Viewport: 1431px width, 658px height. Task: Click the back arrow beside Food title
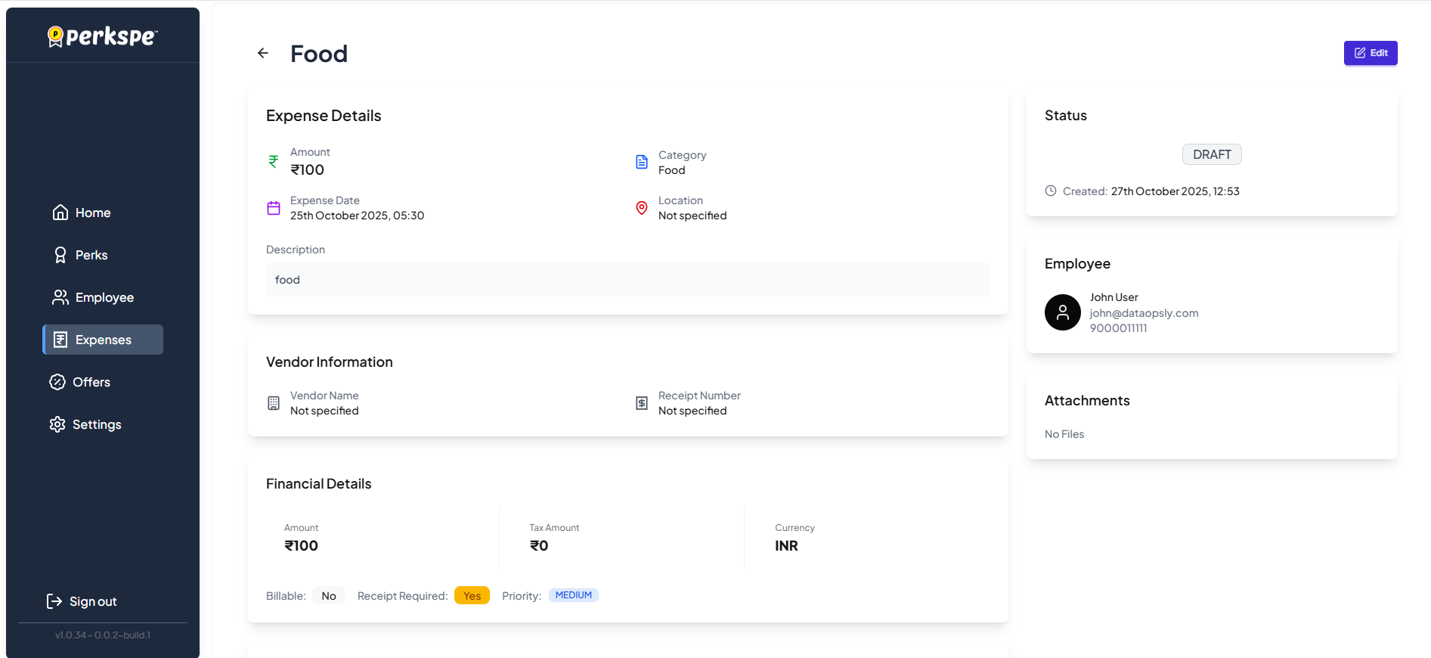[x=263, y=53]
